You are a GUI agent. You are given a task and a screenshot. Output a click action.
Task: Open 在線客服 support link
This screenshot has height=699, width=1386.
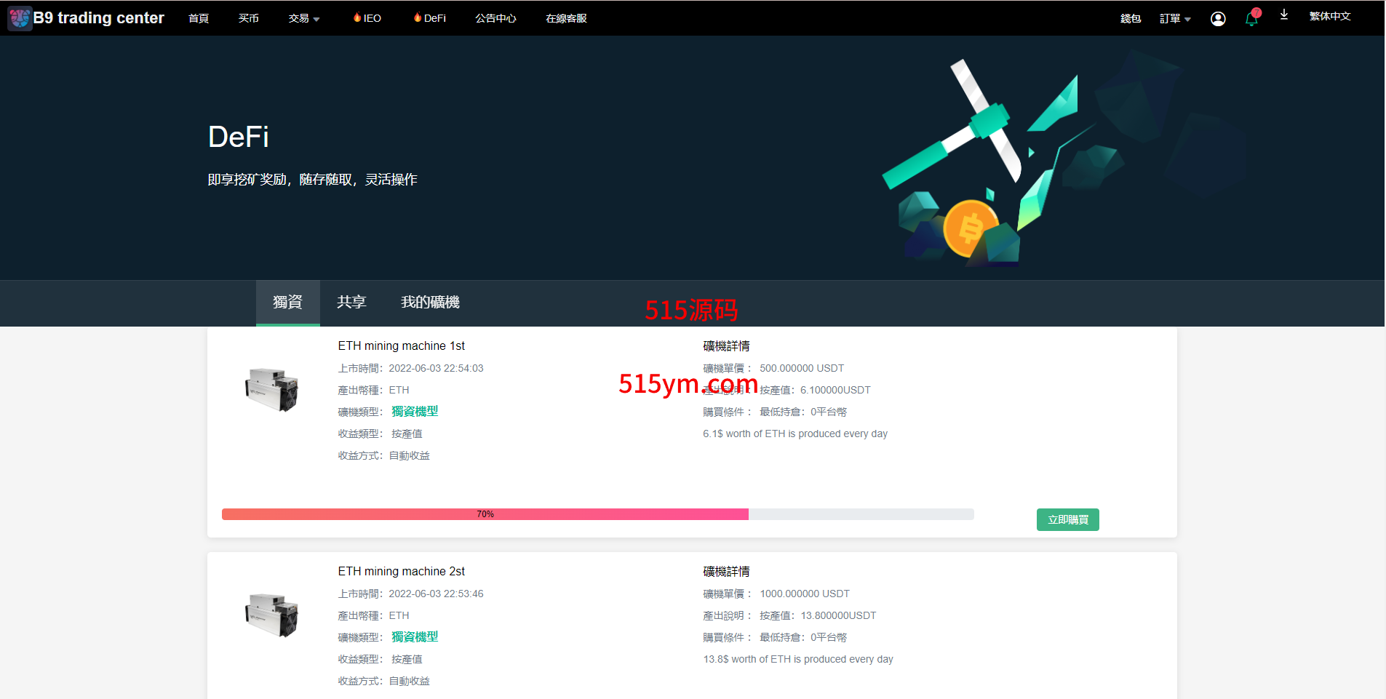pos(566,18)
